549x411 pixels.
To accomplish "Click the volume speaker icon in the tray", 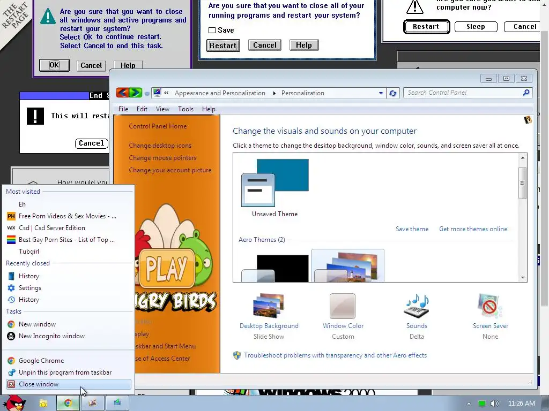I will pyautogui.click(x=494, y=404).
